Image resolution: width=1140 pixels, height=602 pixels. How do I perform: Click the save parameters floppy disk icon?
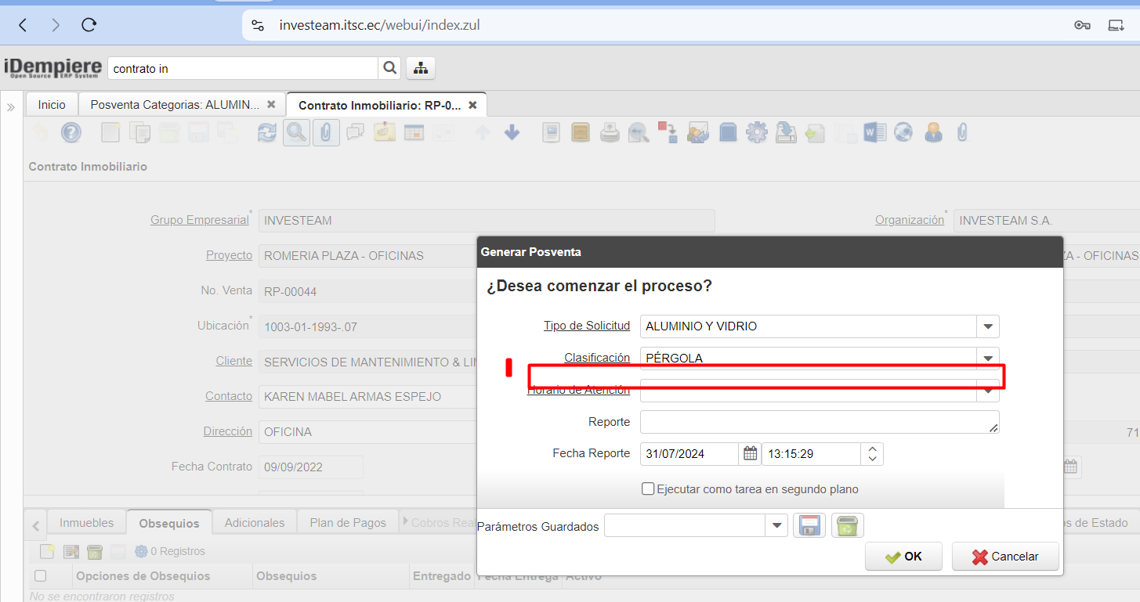pyautogui.click(x=809, y=526)
